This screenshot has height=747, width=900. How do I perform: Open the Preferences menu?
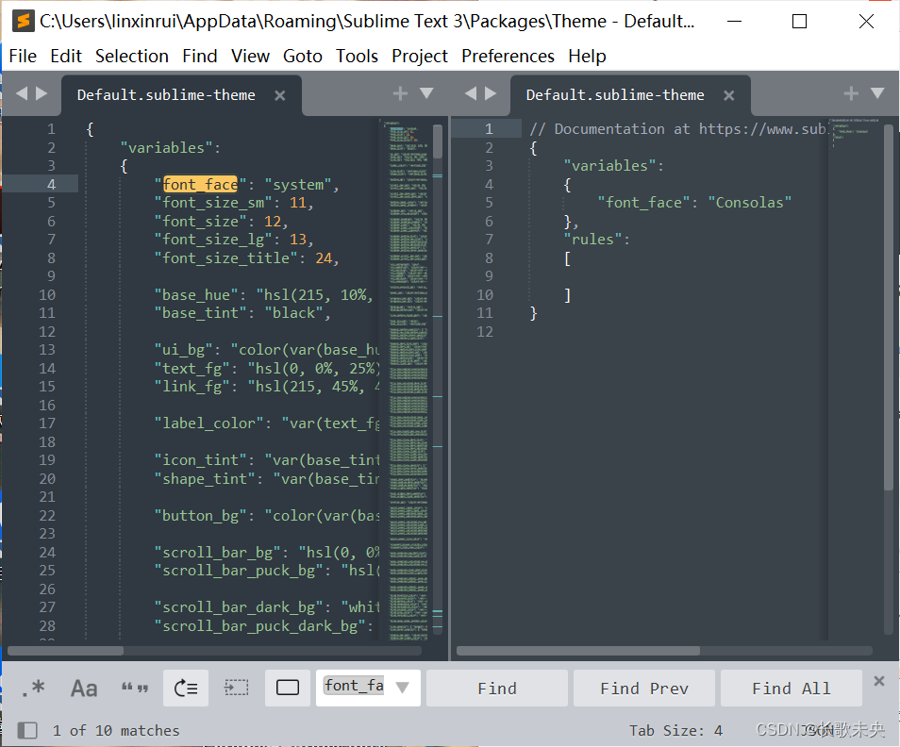[508, 57]
